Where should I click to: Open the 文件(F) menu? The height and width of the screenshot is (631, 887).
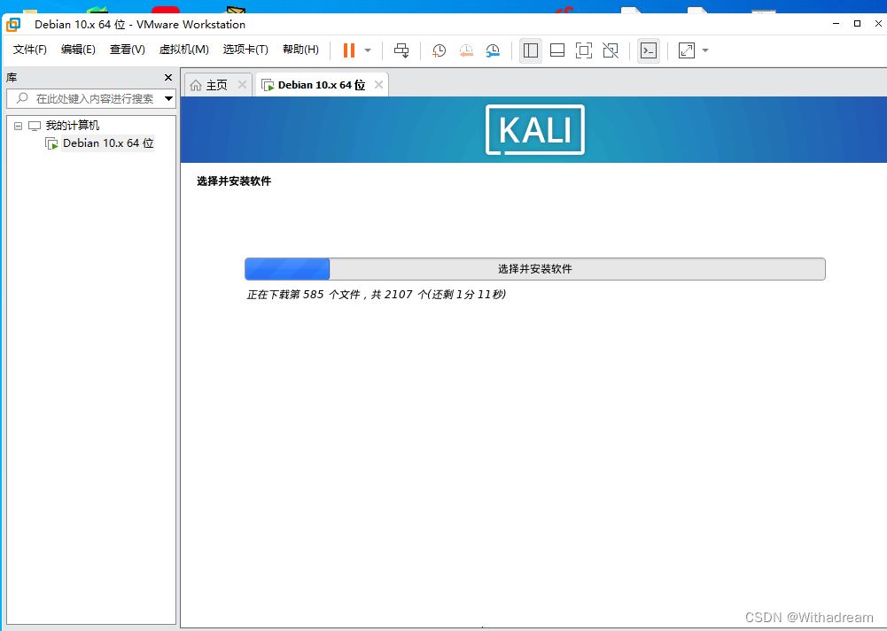tap(30, 50)
